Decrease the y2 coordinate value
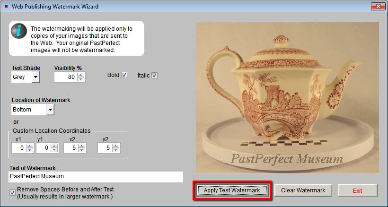Viewport: 388px width, 207px height. click(x=115, y=151)
